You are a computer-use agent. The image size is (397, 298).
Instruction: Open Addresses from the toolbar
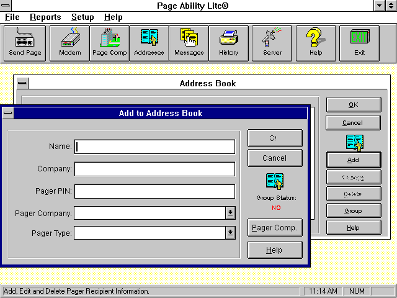[149, 43]
